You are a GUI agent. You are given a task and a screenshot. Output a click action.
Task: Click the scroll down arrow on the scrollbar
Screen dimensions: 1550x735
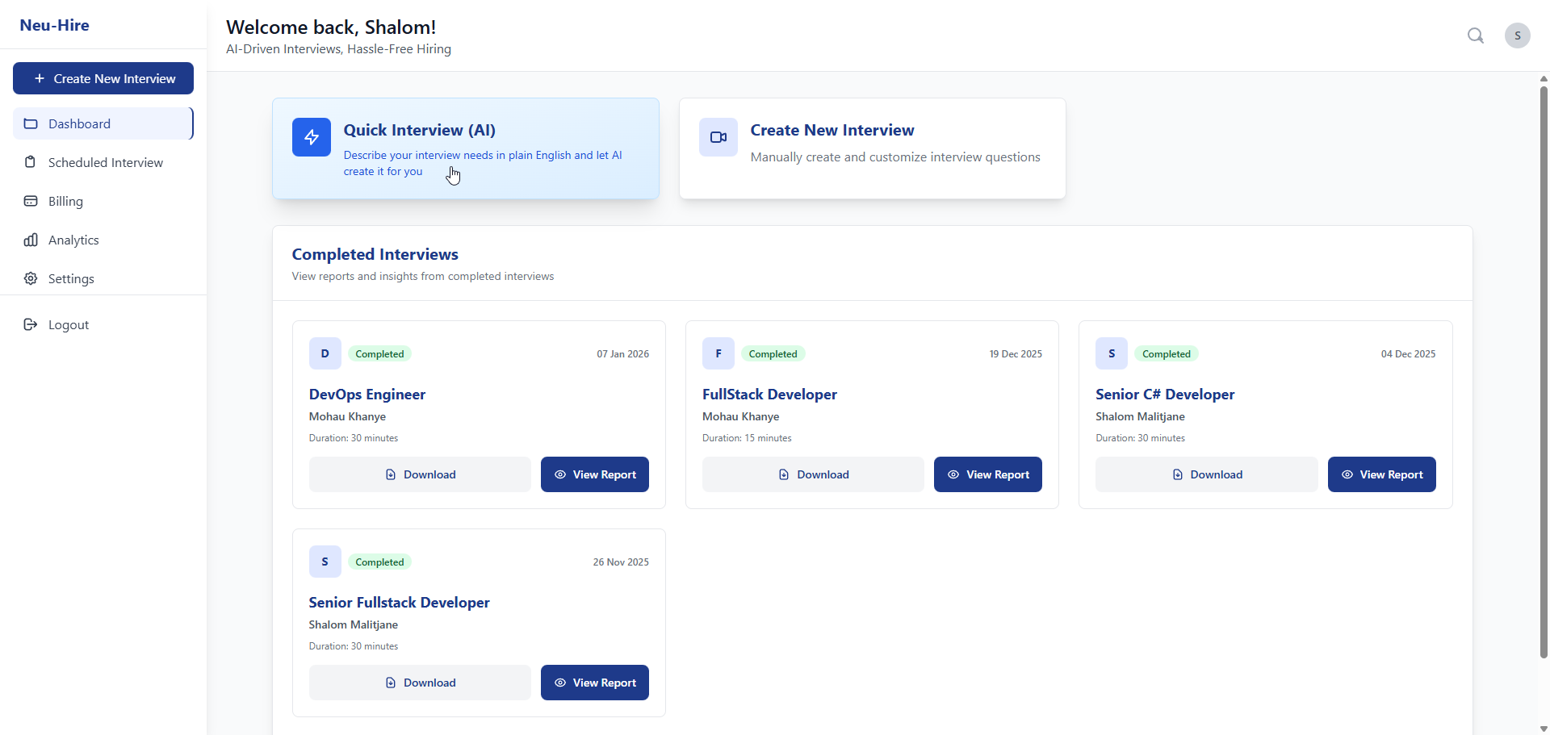pos(1543,729)
